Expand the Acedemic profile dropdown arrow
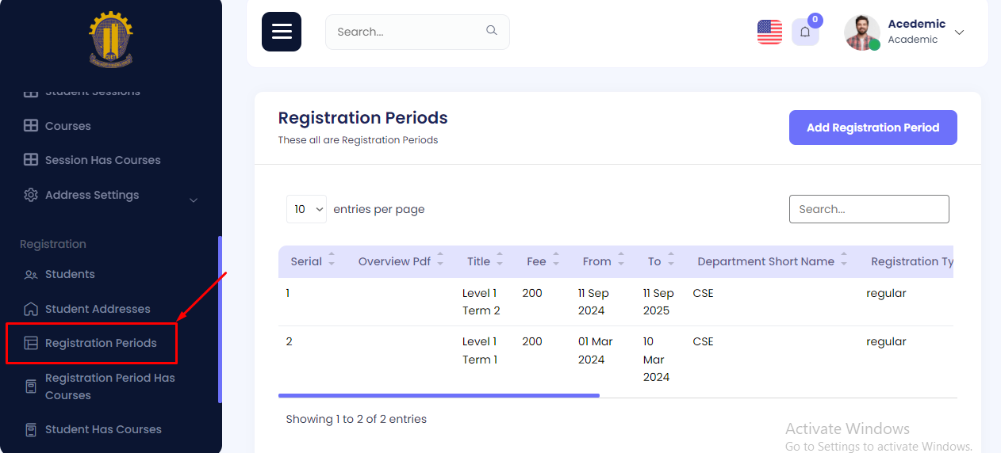The height and width of the screenshot is (453, 1001). (959, 32)
